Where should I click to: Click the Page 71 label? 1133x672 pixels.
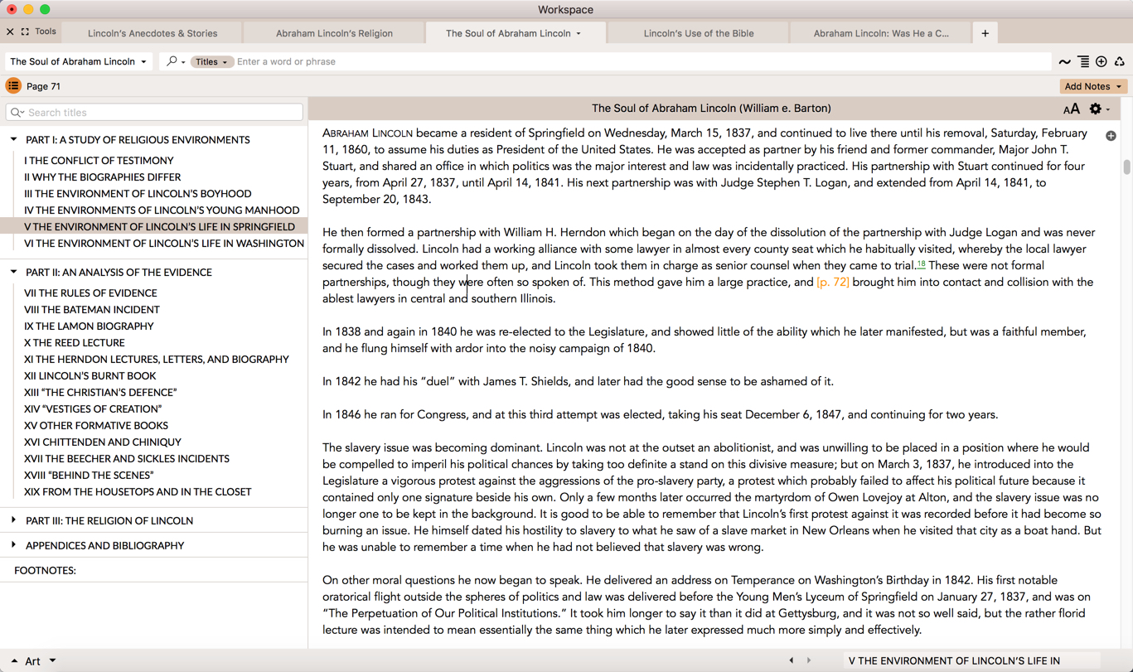point(43,86)
